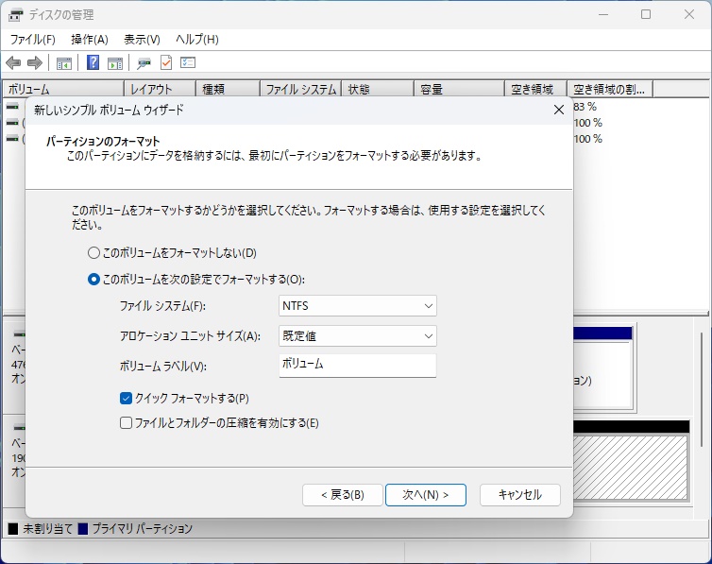712x564 pixels.
Task: Select 'このボリュームをフォーマットしない' radio option
Action: tap(93, 253)
